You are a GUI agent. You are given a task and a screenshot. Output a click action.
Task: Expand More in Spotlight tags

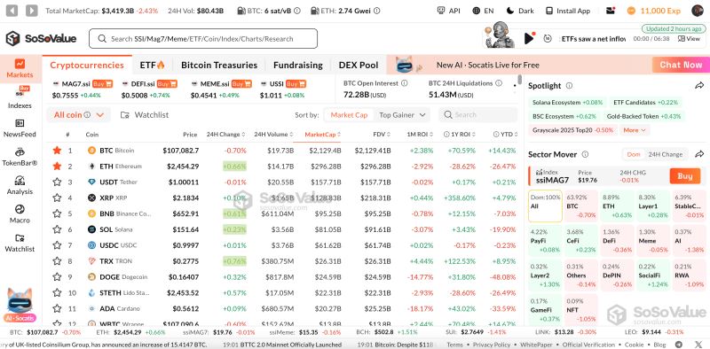click(x=635, y=129)
